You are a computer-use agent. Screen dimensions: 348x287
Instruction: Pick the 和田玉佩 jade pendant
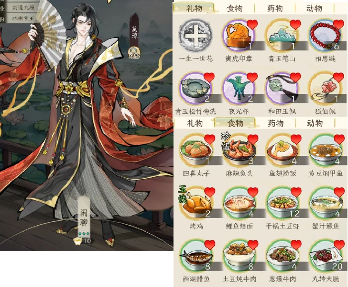(x=282, y=88)
